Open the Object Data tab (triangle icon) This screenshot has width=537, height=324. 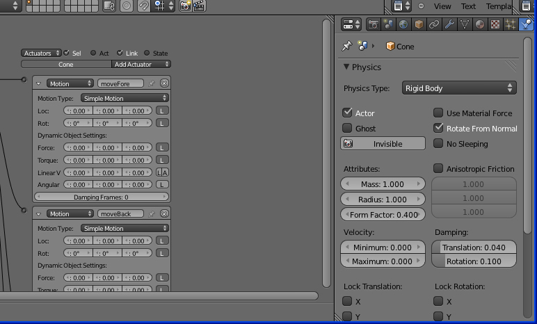tap(465, 24)
